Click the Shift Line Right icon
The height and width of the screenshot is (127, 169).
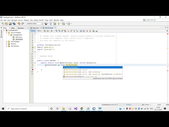(x=84, y=31)
